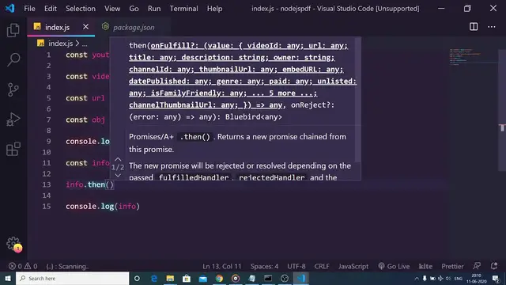Close the index.js tab
Screen dimensions: 506x285
pyautogui.click(x=85, y=27)
